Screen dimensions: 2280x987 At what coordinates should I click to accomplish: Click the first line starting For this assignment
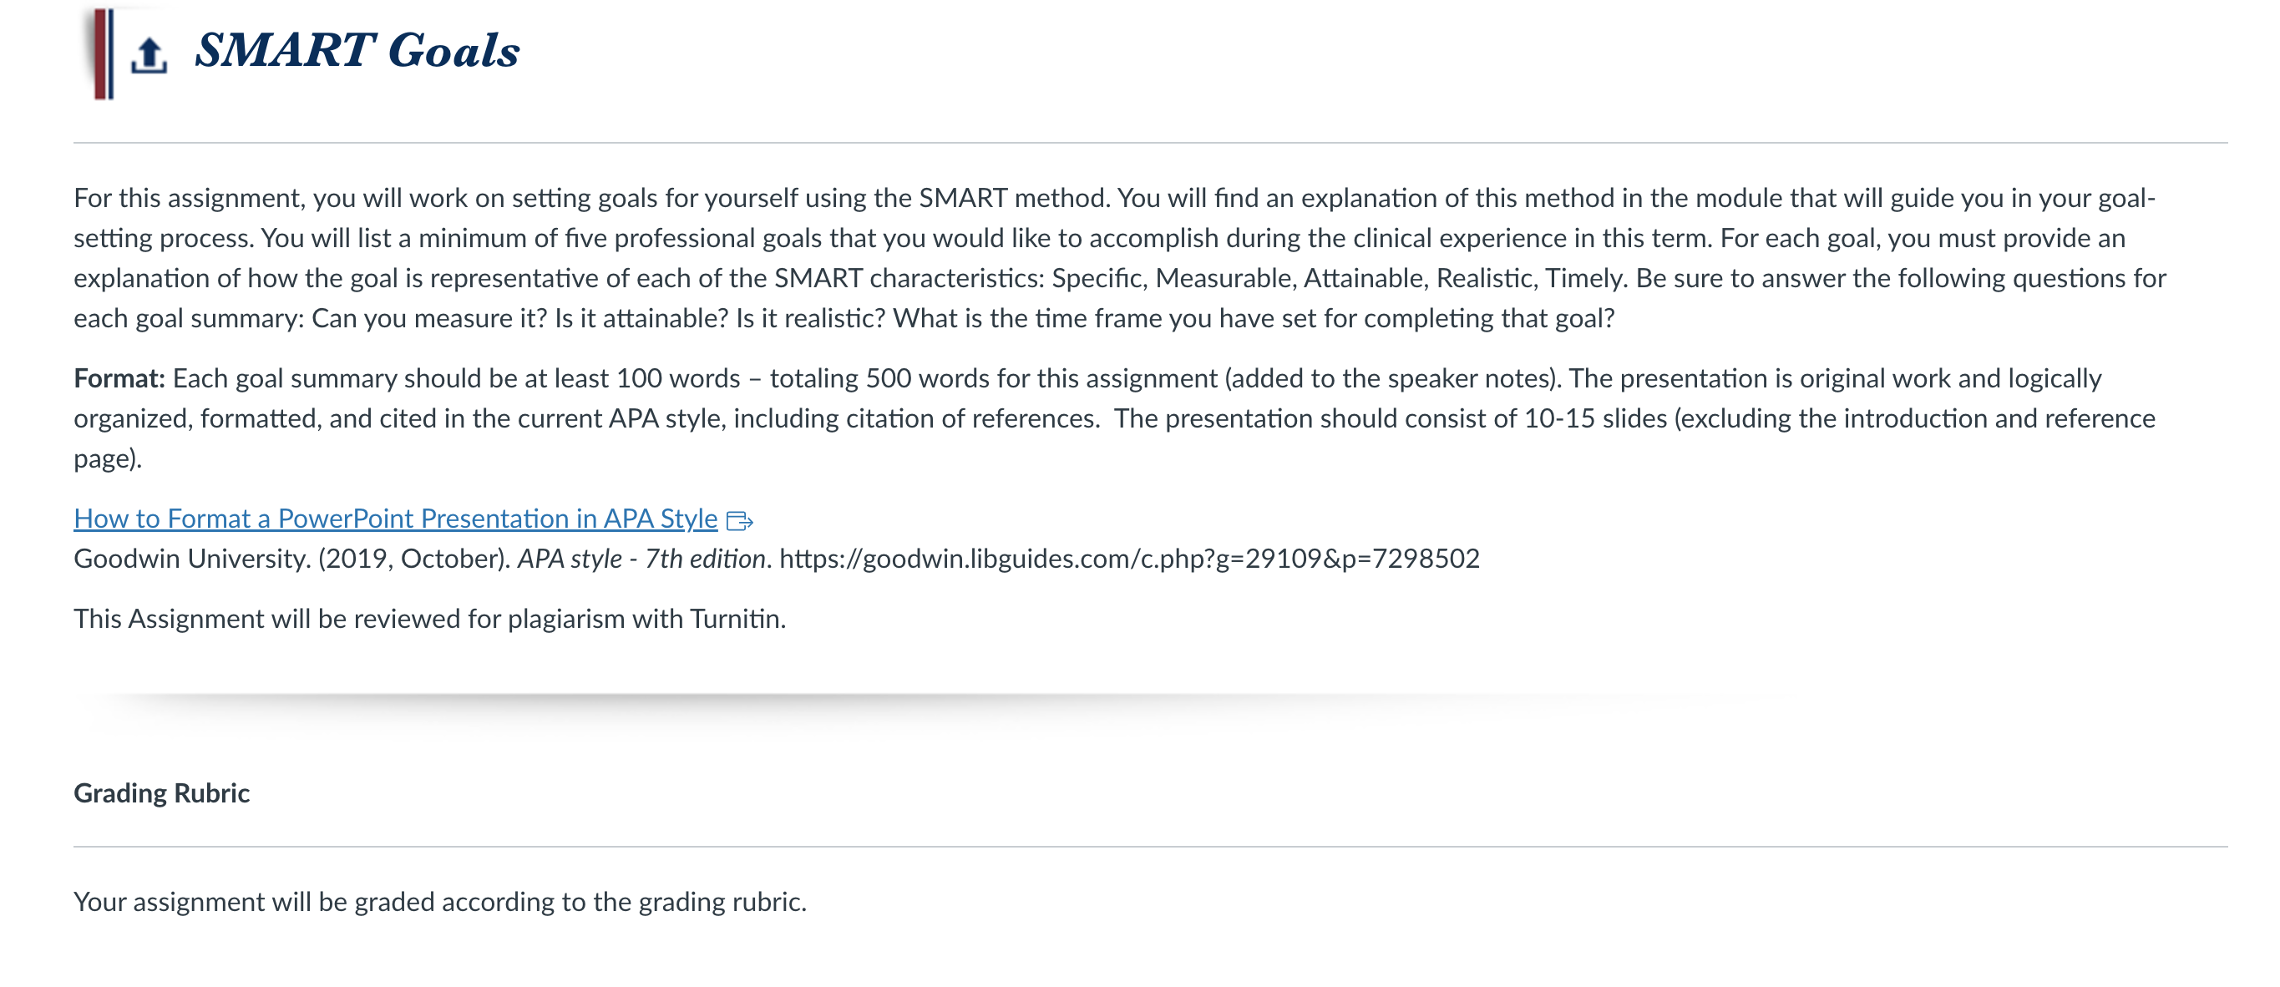point(1114,197)
